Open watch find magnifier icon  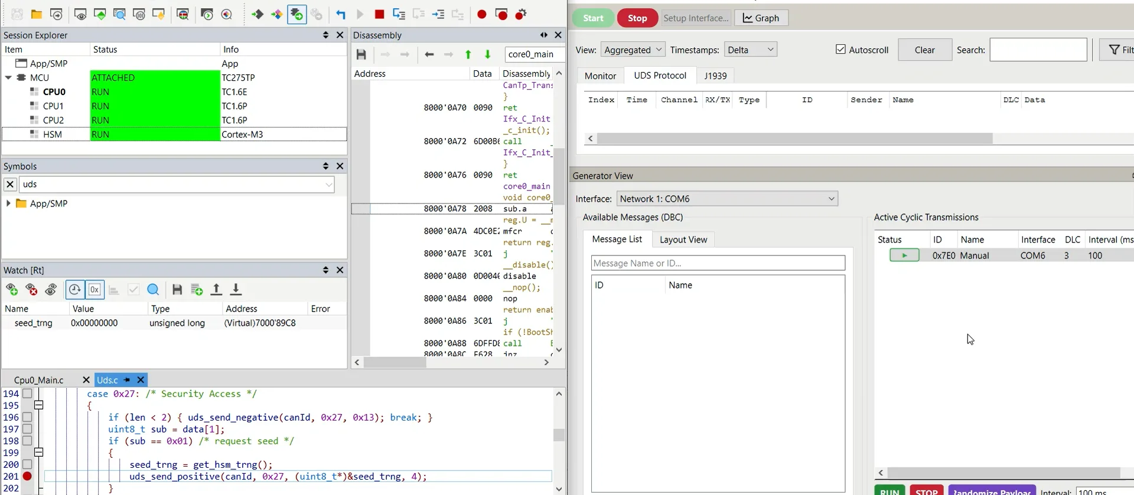point(153,290)
